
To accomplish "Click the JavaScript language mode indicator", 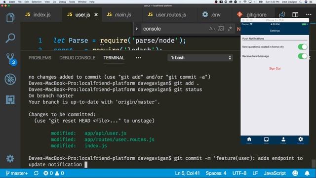I will 275,174.
